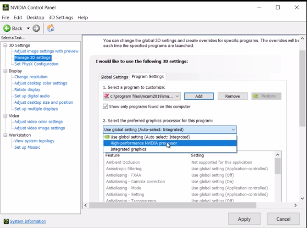Click the horizontal scrollbar right arrow

pyautogui.click(x=296, y=205)
